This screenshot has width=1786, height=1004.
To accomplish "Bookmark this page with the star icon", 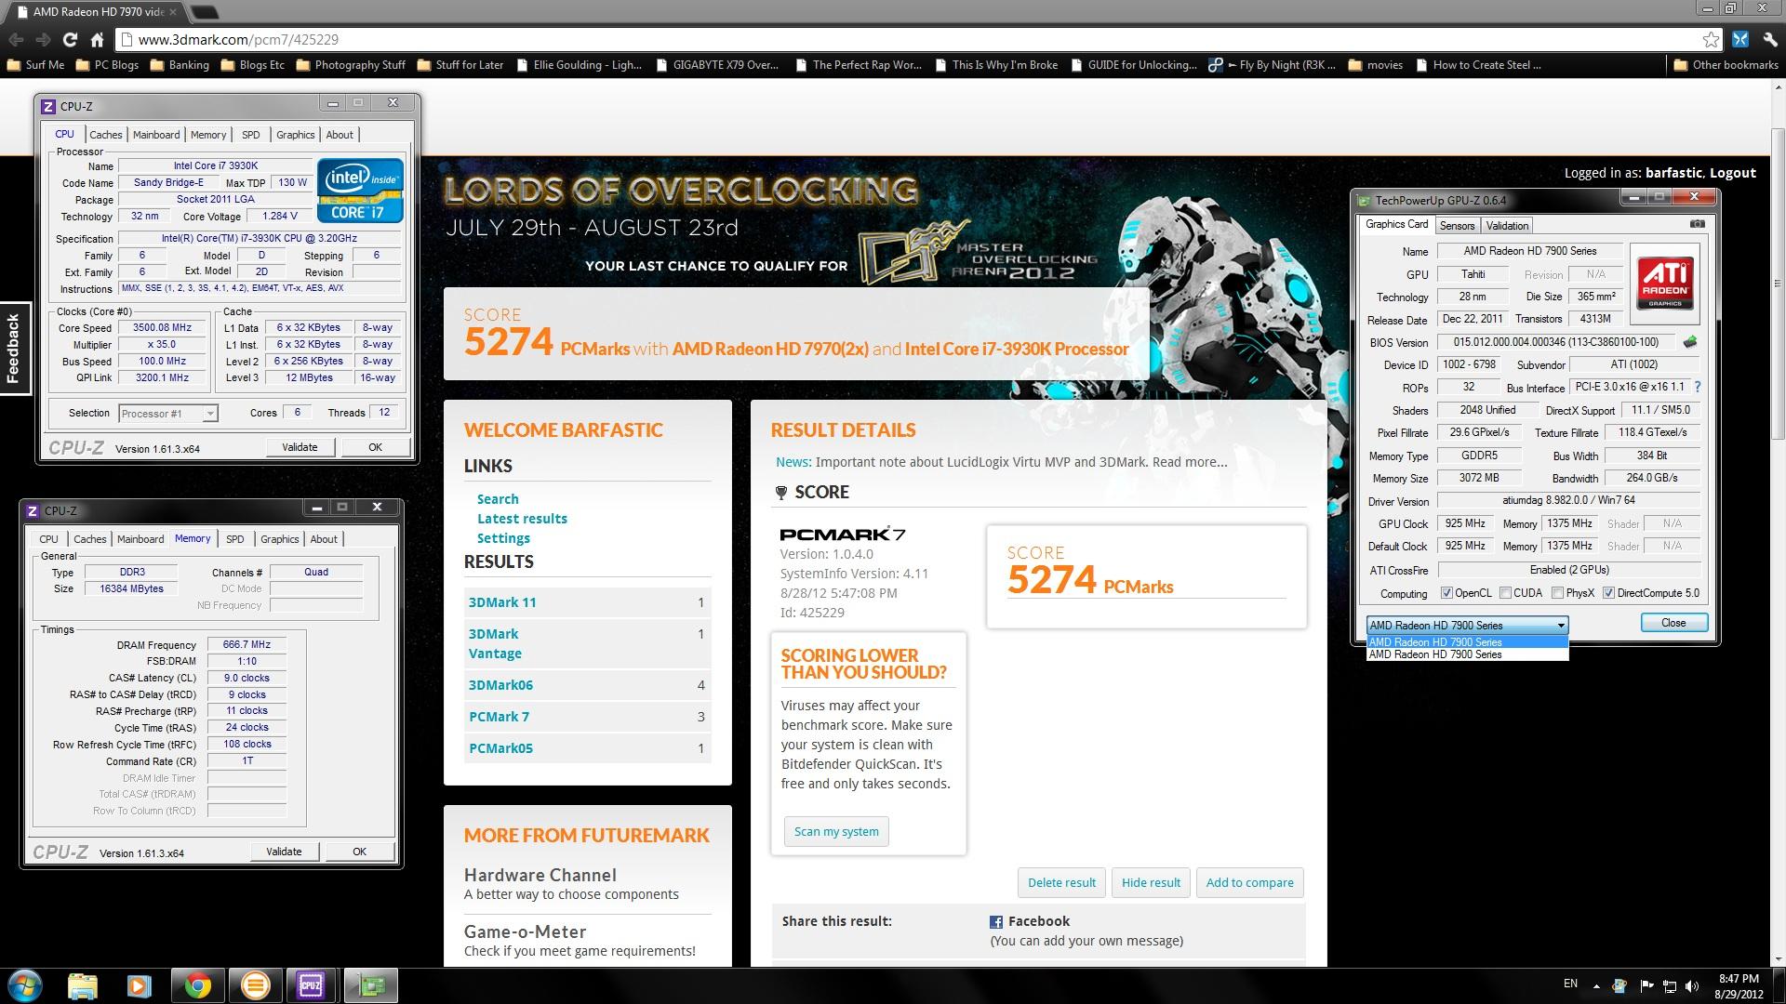I will point(1711,39).
